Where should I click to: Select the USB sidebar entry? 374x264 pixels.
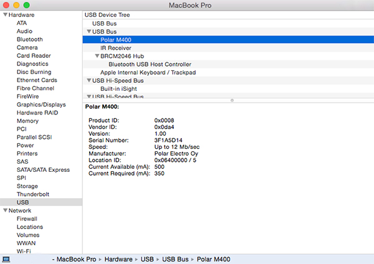41,202
